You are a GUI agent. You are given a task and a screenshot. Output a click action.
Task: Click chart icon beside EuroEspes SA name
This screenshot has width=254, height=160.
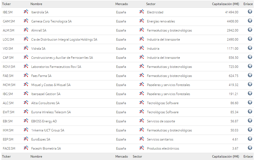[26, 139]
